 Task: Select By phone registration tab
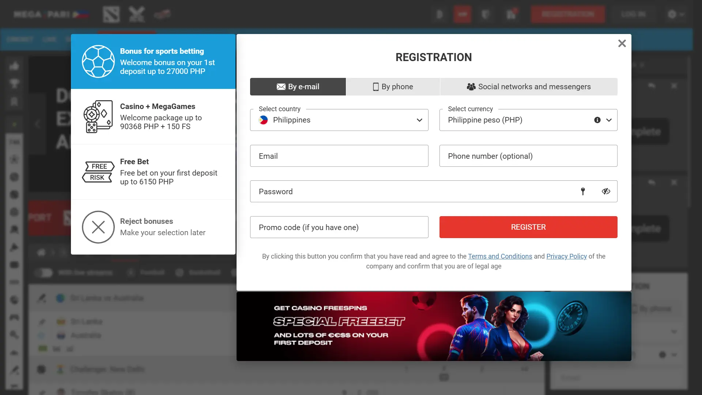392,86
